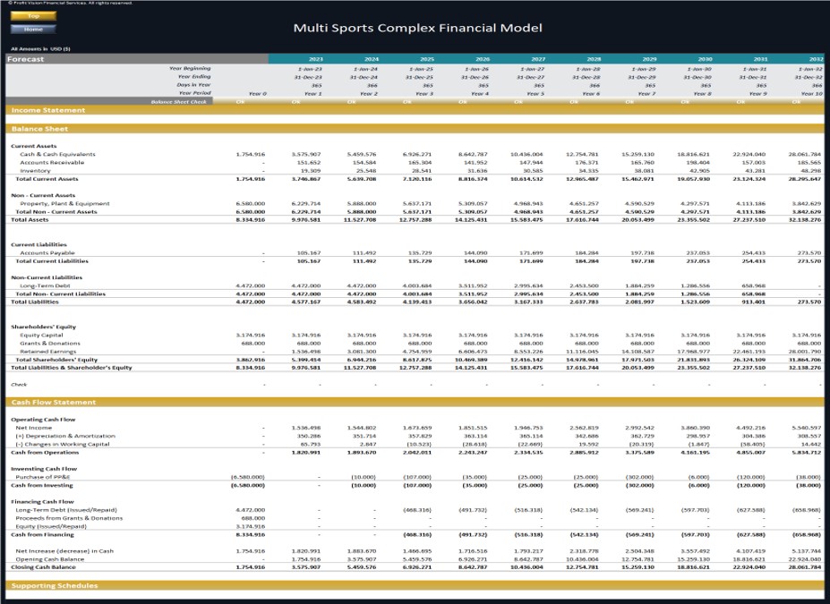
Task: Expand the Supporting Schedules section bar
Action: point(415,585)
